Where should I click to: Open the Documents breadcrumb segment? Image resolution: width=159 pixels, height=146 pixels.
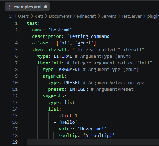60,16
